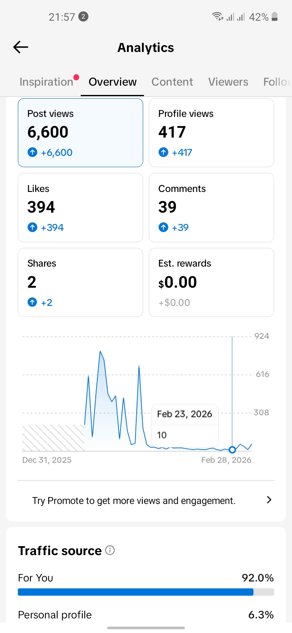292x633 pixels.
Task: Tap the Post views up-arrow icon
Action: (x=32, y=153)
